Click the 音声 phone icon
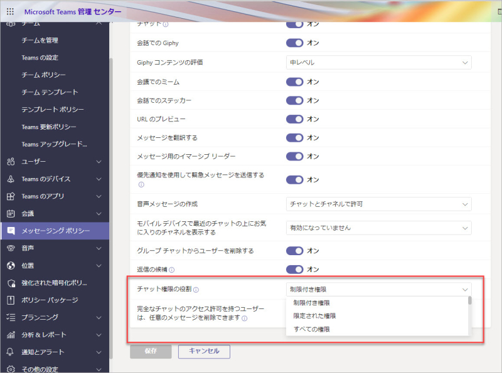This screenshot has height=373, width=502. pos(11,248)
